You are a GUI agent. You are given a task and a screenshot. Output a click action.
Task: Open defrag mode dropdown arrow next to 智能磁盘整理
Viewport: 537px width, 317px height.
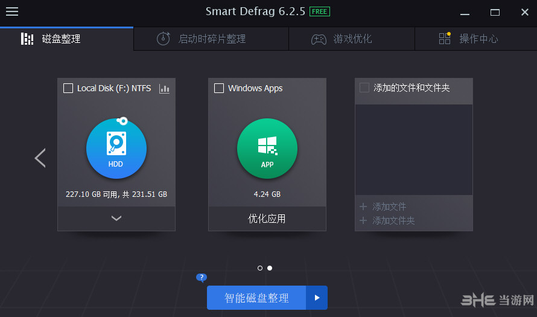pos(317,298)
